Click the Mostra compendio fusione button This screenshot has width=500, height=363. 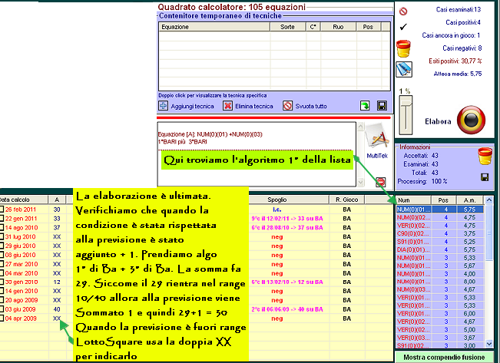click(x=444, y=358)
